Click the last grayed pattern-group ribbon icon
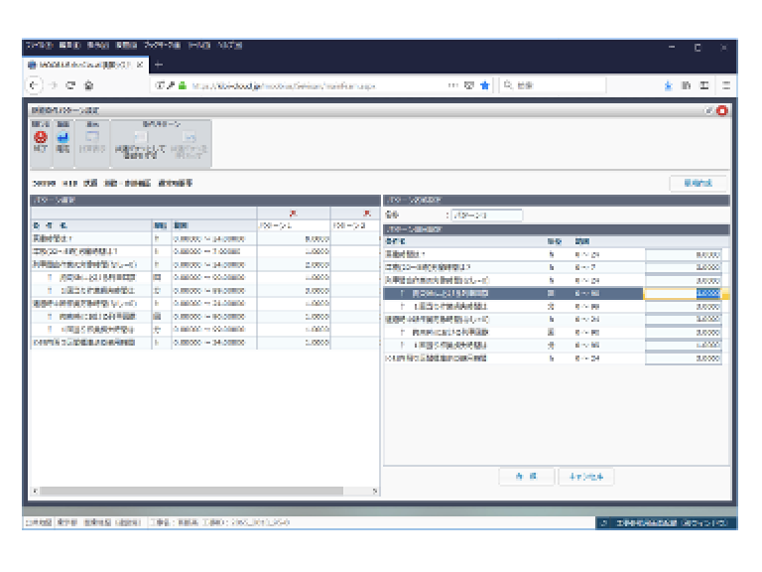This screenshot has height=572, width=762. pyautogui.click(x=190, y=137)
